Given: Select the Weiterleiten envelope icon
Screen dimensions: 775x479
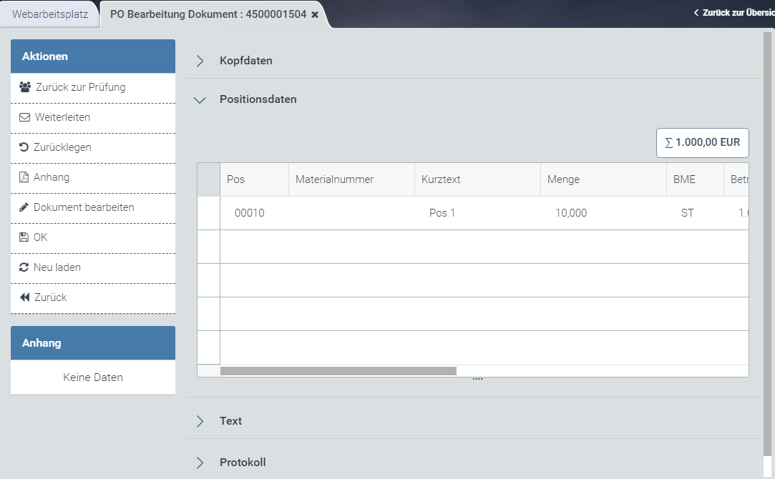Looking at the screenshot, I should (24, 117).
